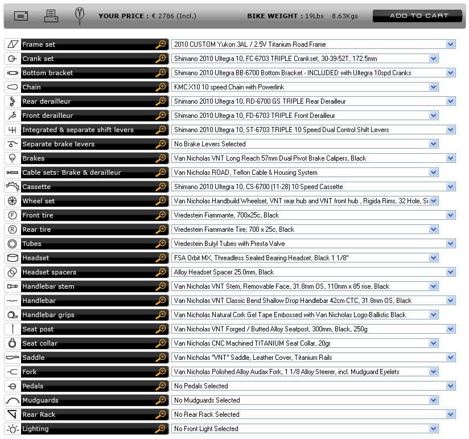Open magnifier details for Crank set
The height and width of the screenshot is (439, 469).
[x=161, y=59]
